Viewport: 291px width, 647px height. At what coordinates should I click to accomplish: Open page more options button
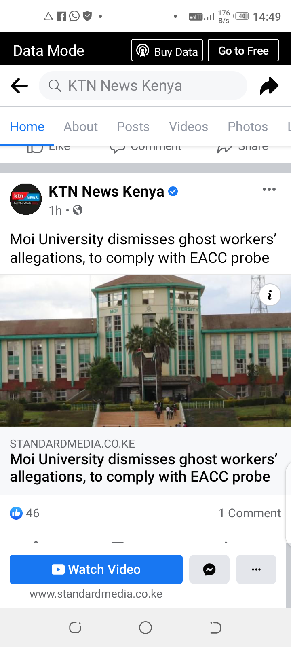coord(256,569)
